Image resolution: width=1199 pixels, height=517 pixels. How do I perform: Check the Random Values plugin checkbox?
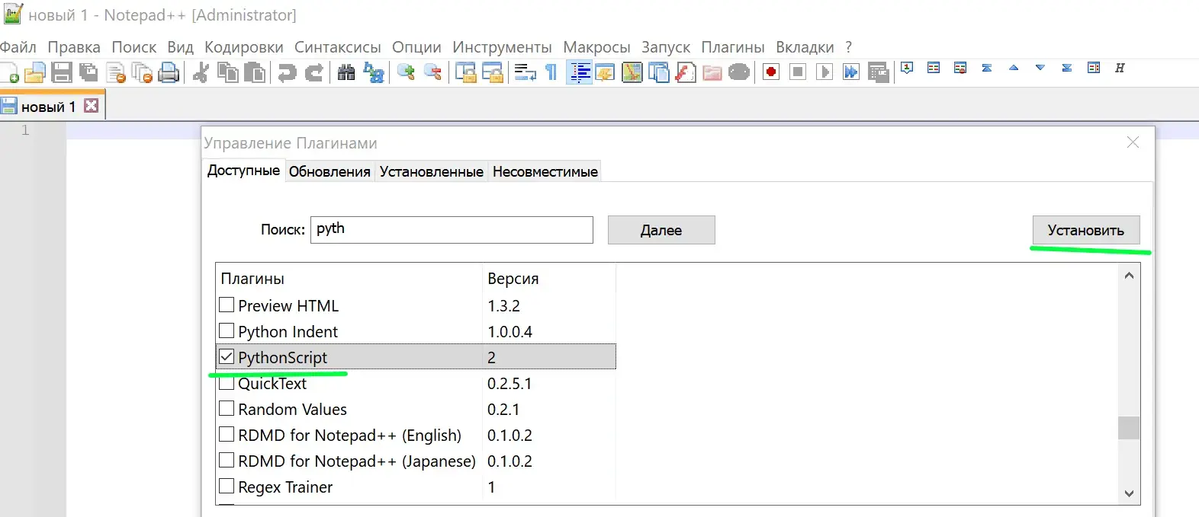pyautogui.click(x=227, y=409)
